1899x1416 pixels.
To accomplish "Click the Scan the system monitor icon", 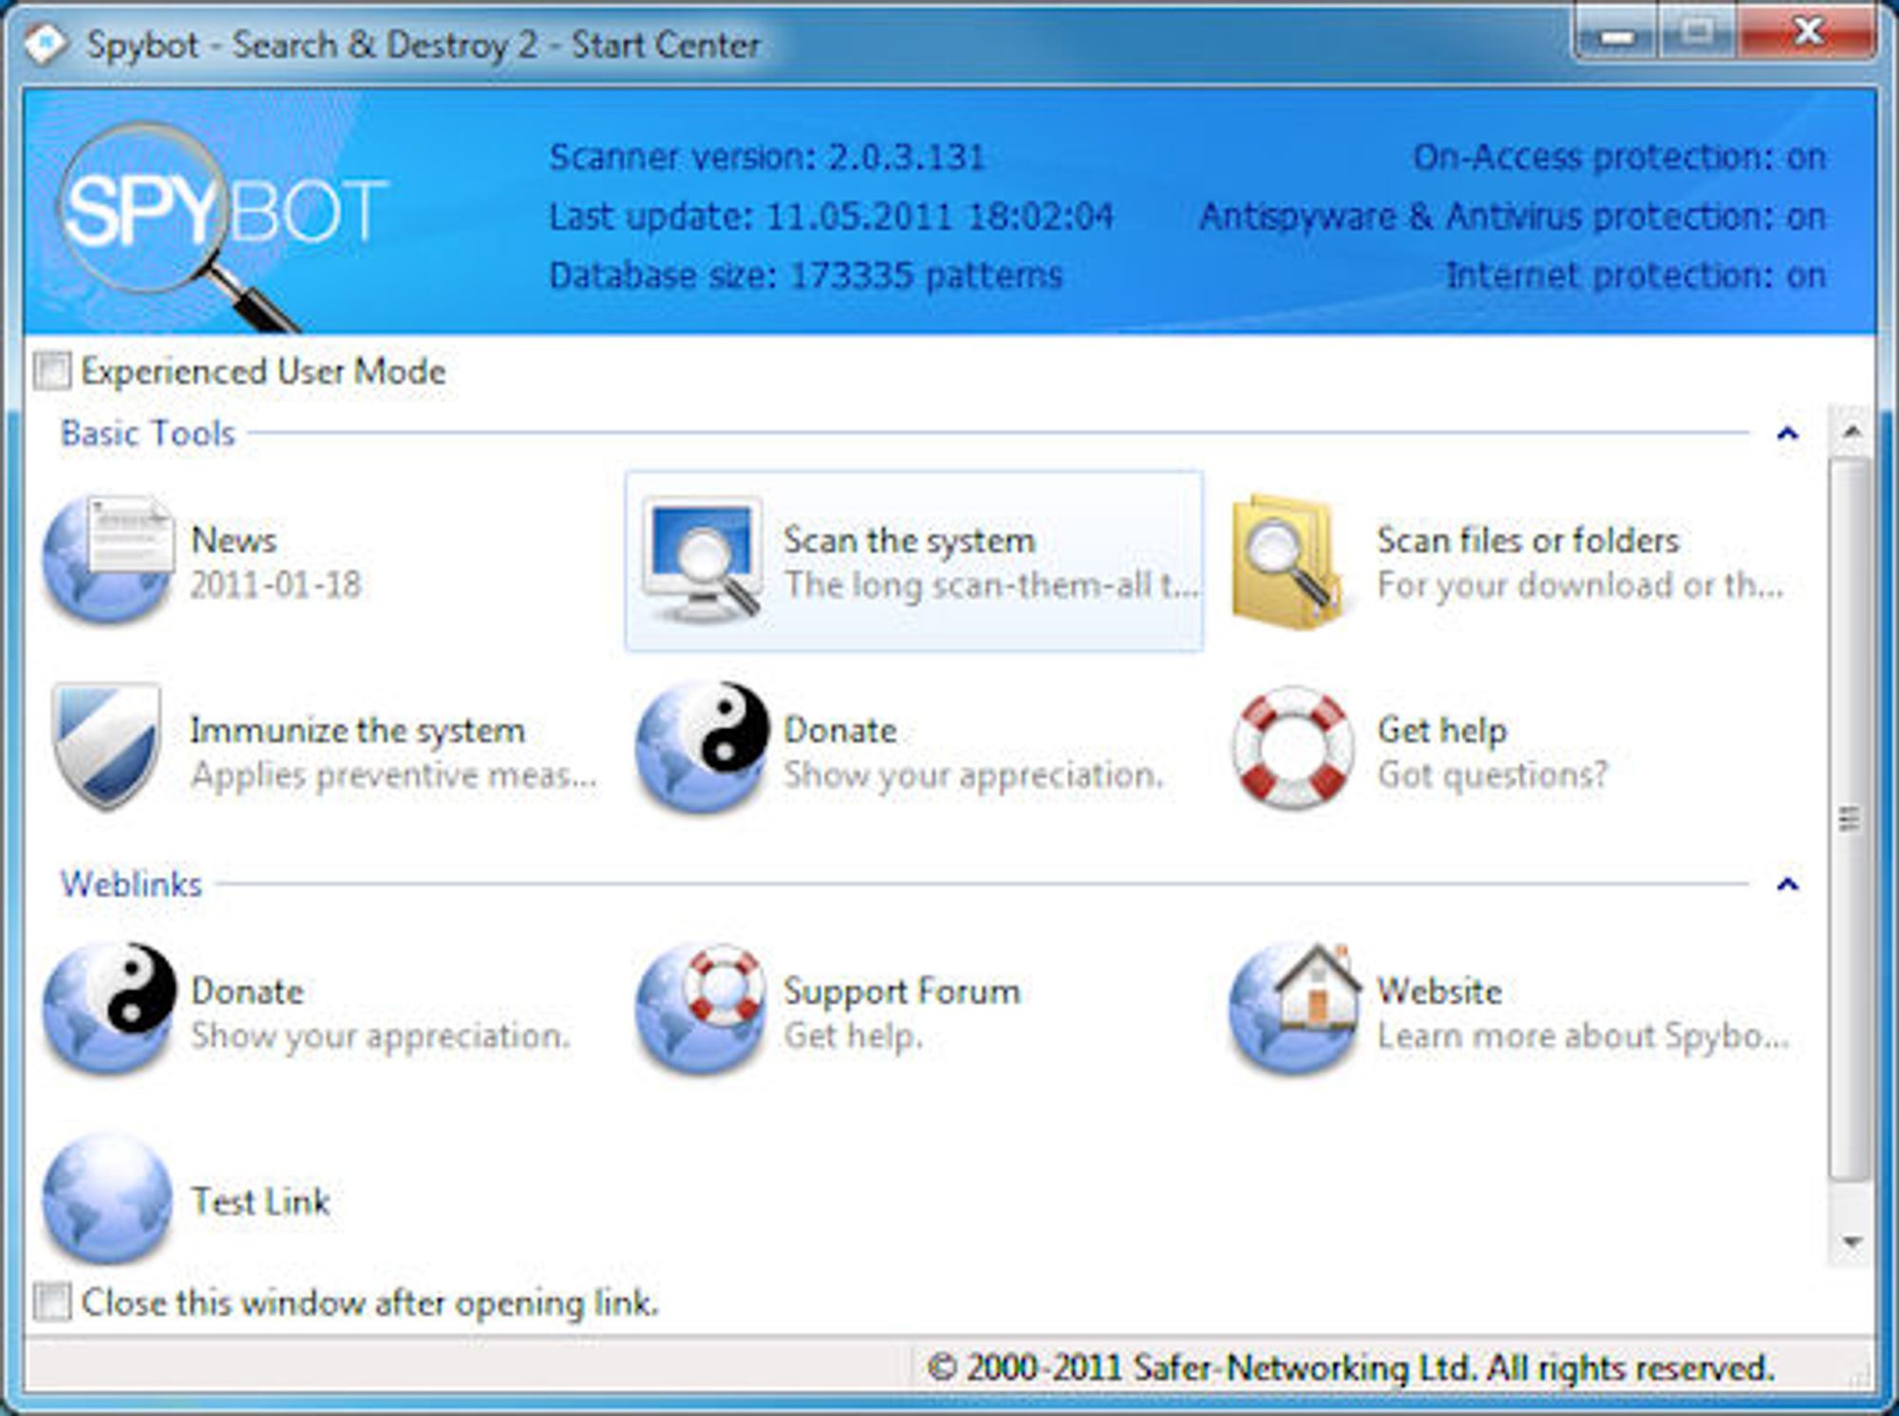I will click(x=703, y=560).
